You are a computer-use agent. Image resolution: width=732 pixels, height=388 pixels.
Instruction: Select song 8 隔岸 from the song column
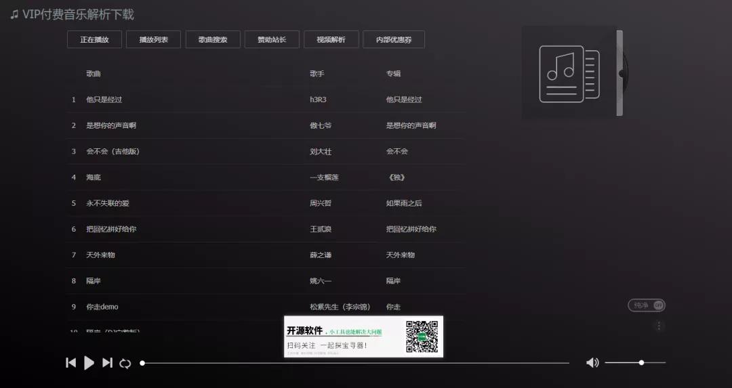click(94, 281)
